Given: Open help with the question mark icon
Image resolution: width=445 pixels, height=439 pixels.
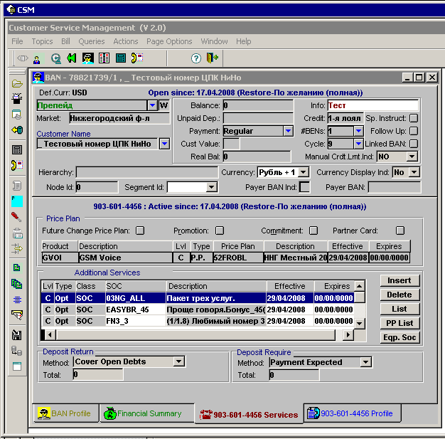Looking at the screenshot, I should click(195, 58).
